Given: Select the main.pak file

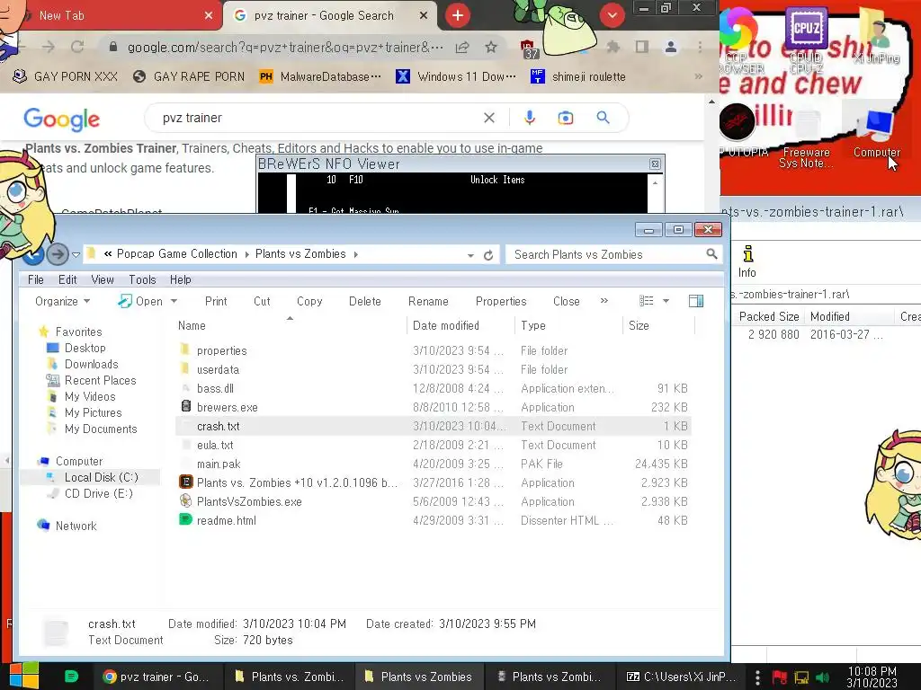Looking at the screenshot, I should coord(433,464).
